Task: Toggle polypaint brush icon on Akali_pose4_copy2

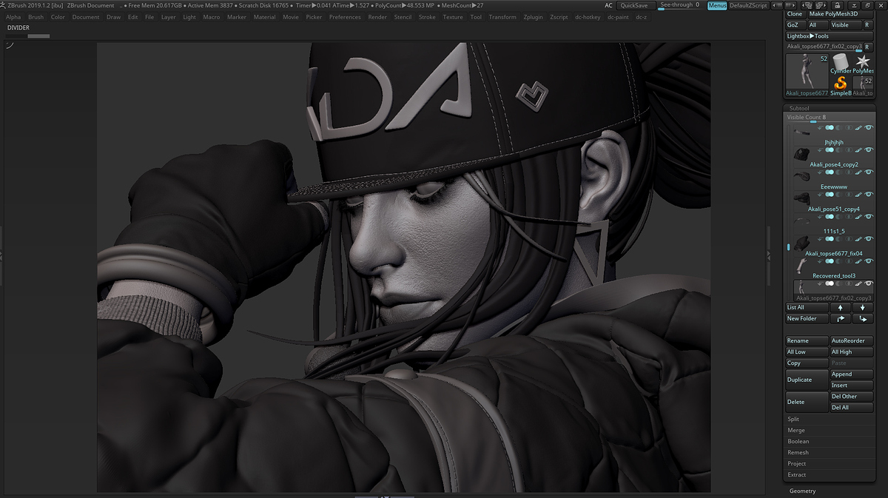Action: pyautogui.click(x=857, y=150)
